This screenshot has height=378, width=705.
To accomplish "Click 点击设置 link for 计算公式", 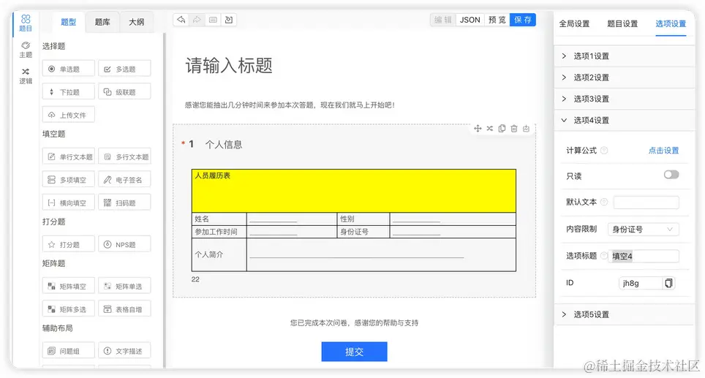I will (663, 150).
